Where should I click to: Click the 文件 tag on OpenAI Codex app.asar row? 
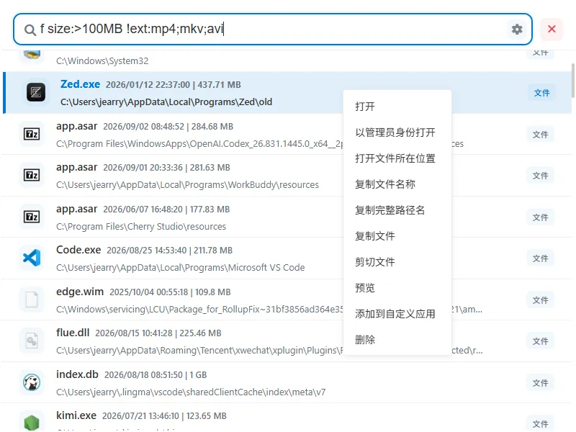click(x=541, y=135)
